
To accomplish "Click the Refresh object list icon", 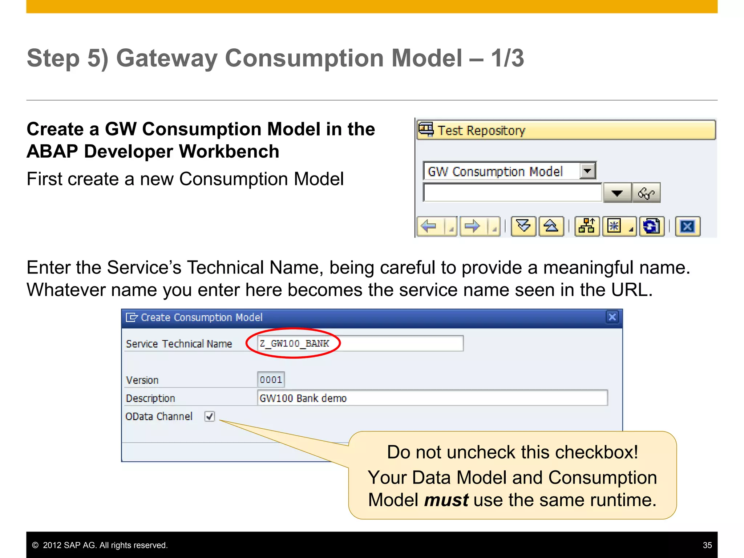I will [652, 226].
